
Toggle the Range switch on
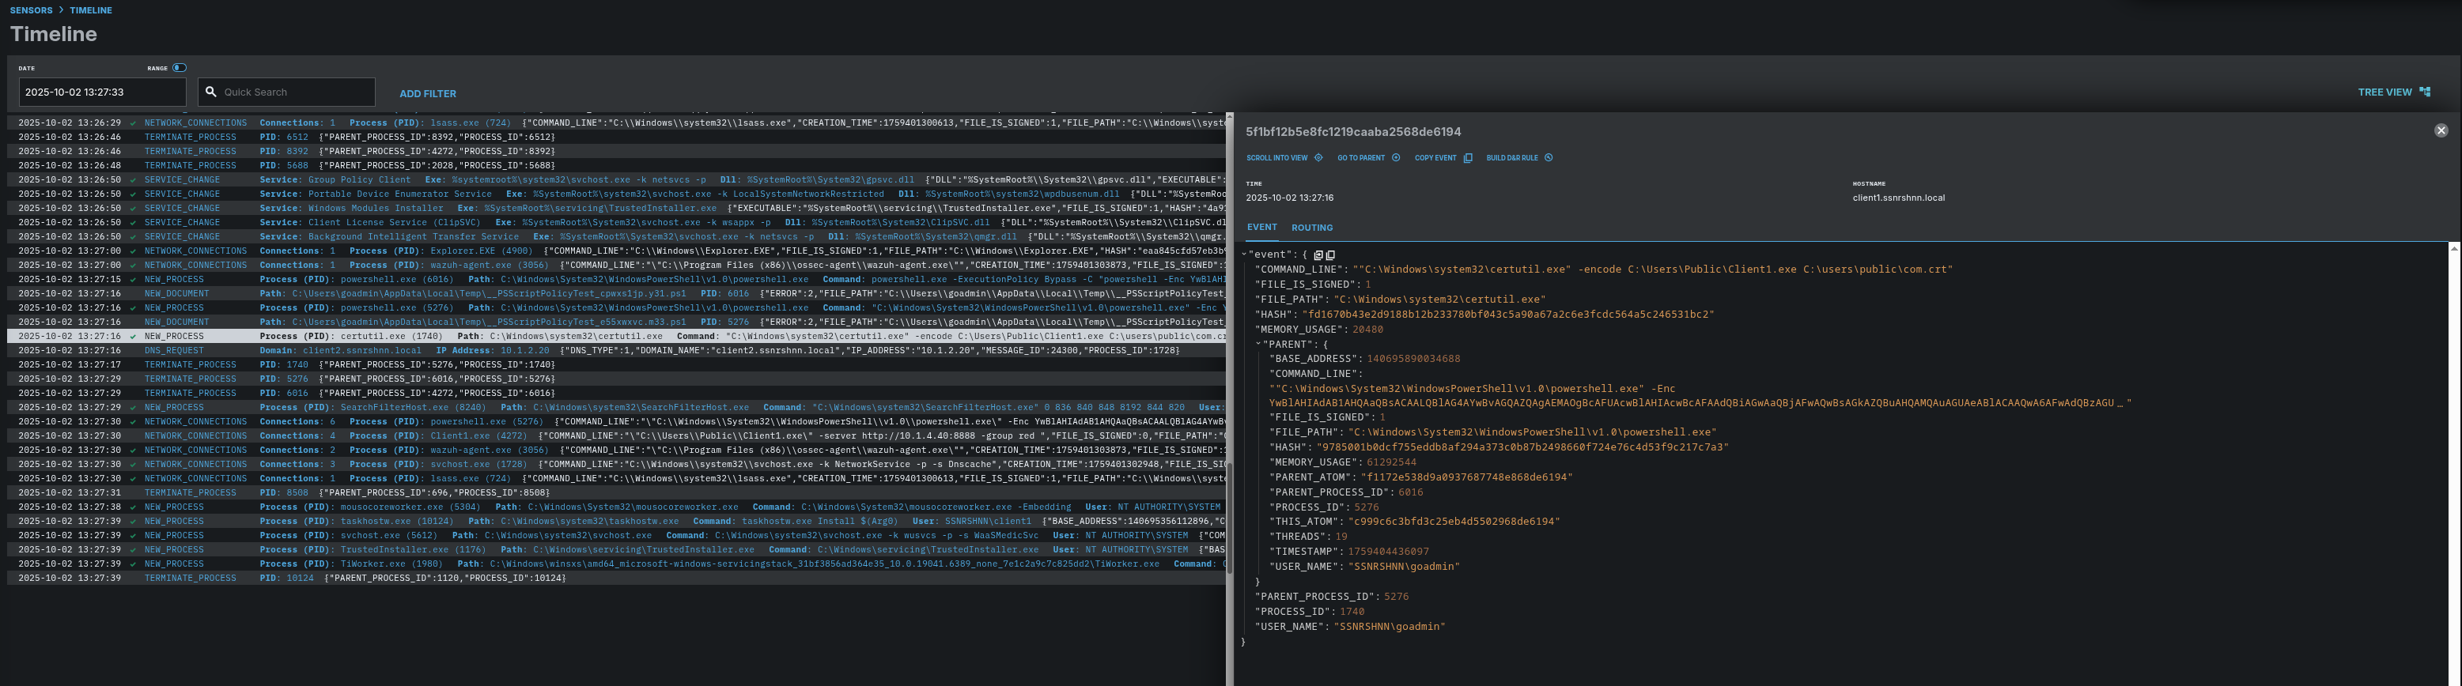pyautogui.click(x=179, y=68)
